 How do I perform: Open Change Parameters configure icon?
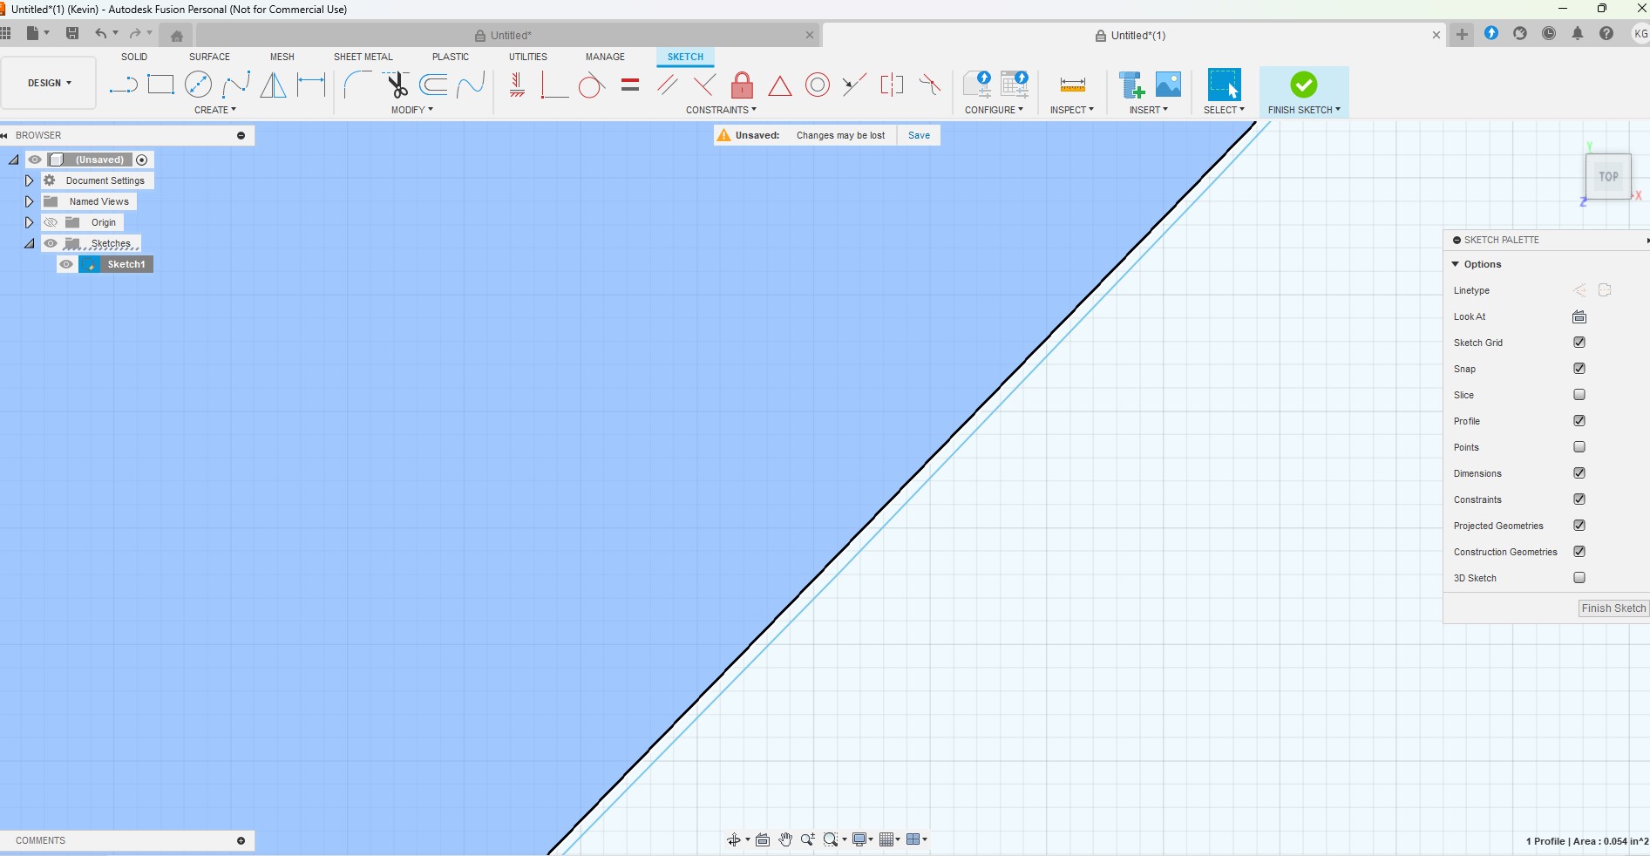pyautogui.click(x=977, y=85)
